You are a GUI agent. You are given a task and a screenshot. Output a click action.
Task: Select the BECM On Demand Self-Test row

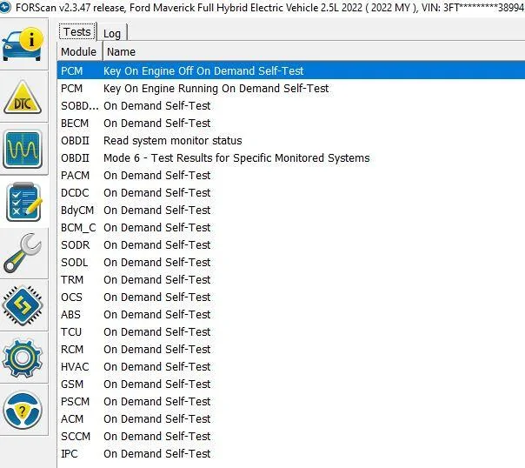click(291, 124)
